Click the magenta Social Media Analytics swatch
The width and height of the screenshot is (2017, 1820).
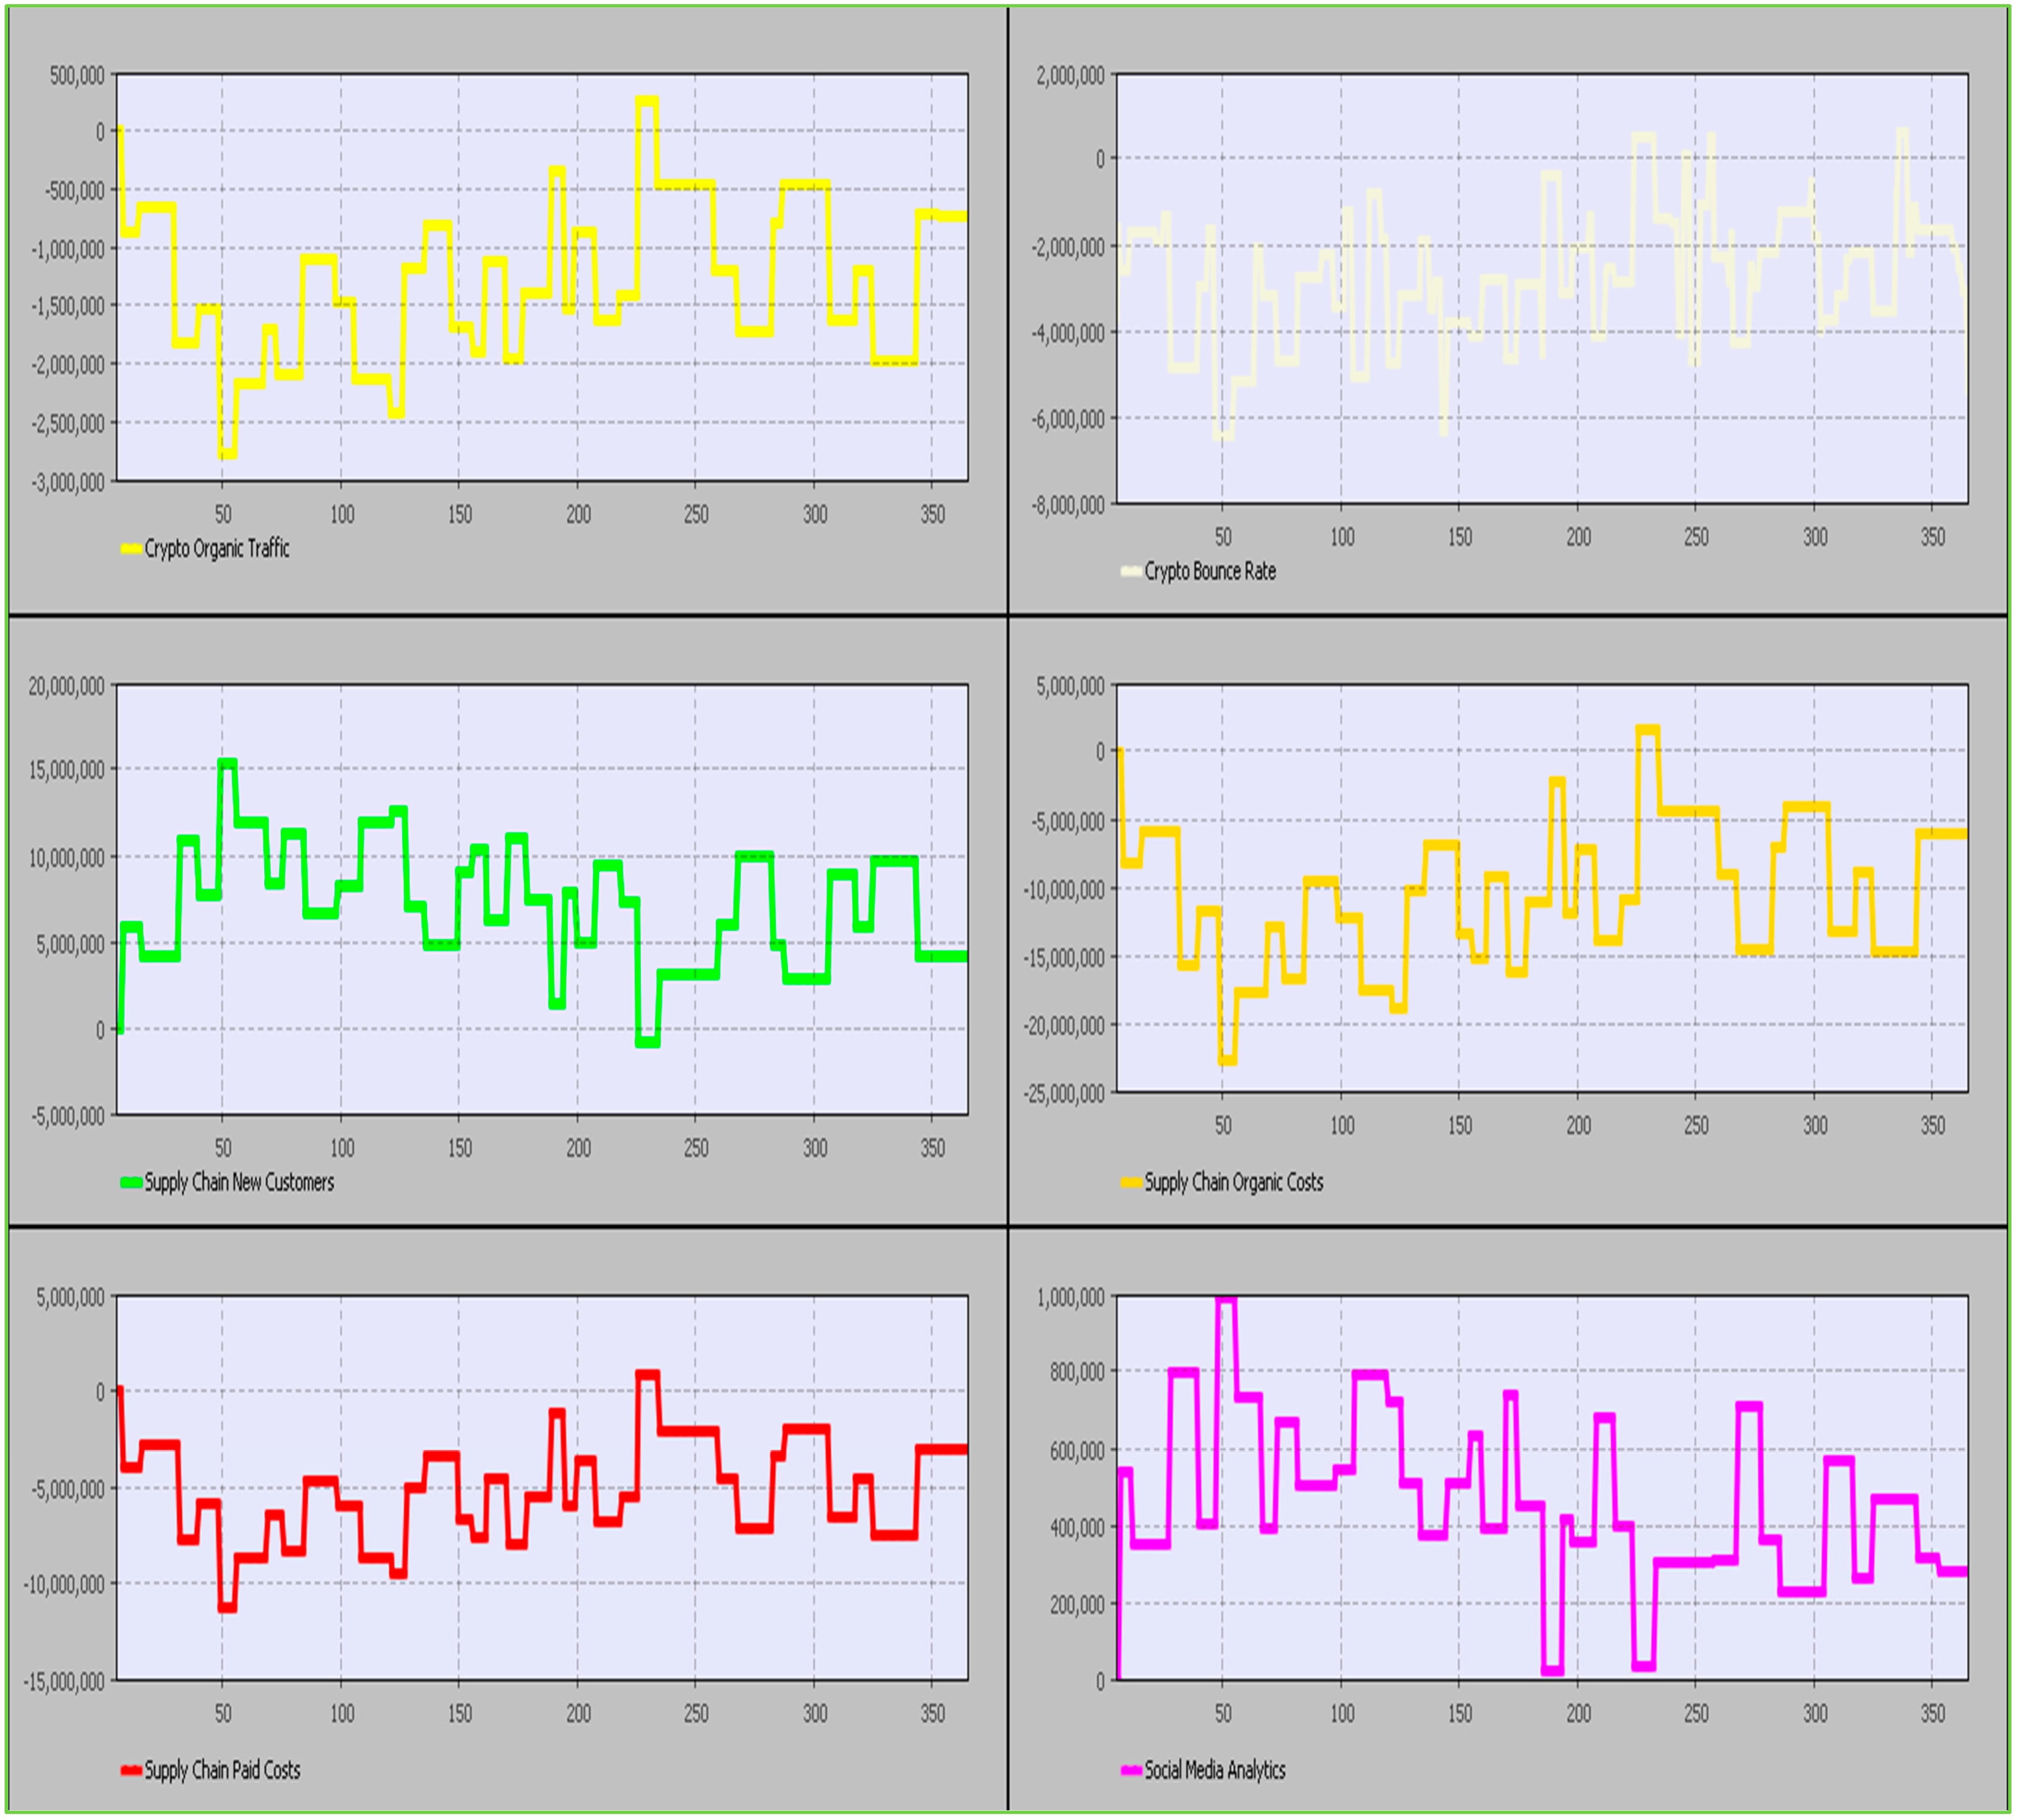point(1131,1770)
